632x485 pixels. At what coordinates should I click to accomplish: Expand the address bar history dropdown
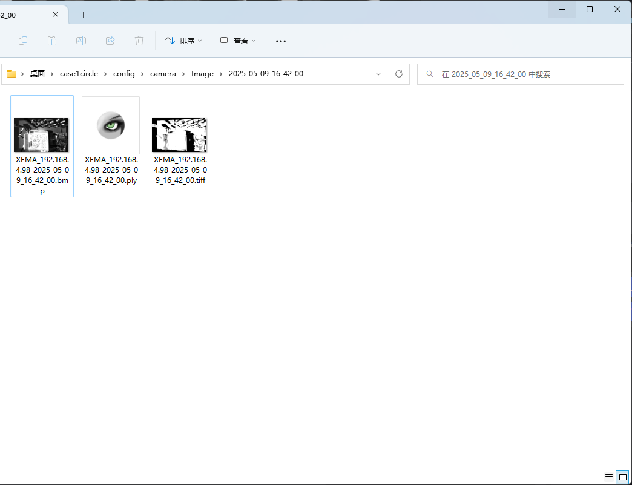click(378, 74)
